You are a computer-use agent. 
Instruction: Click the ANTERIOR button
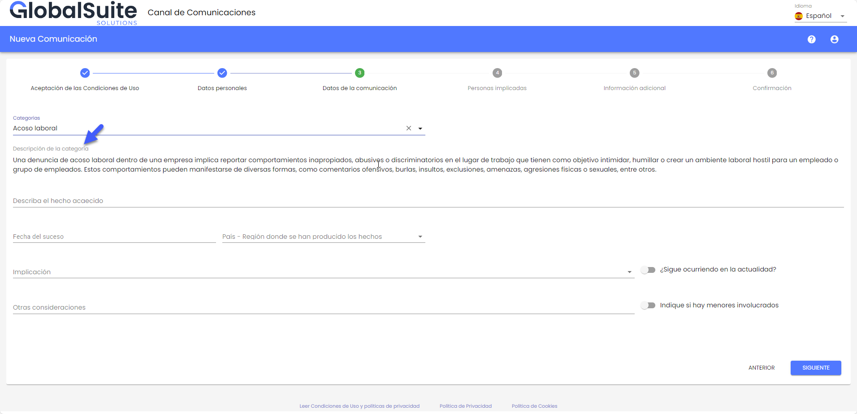(x=761, y=368)
